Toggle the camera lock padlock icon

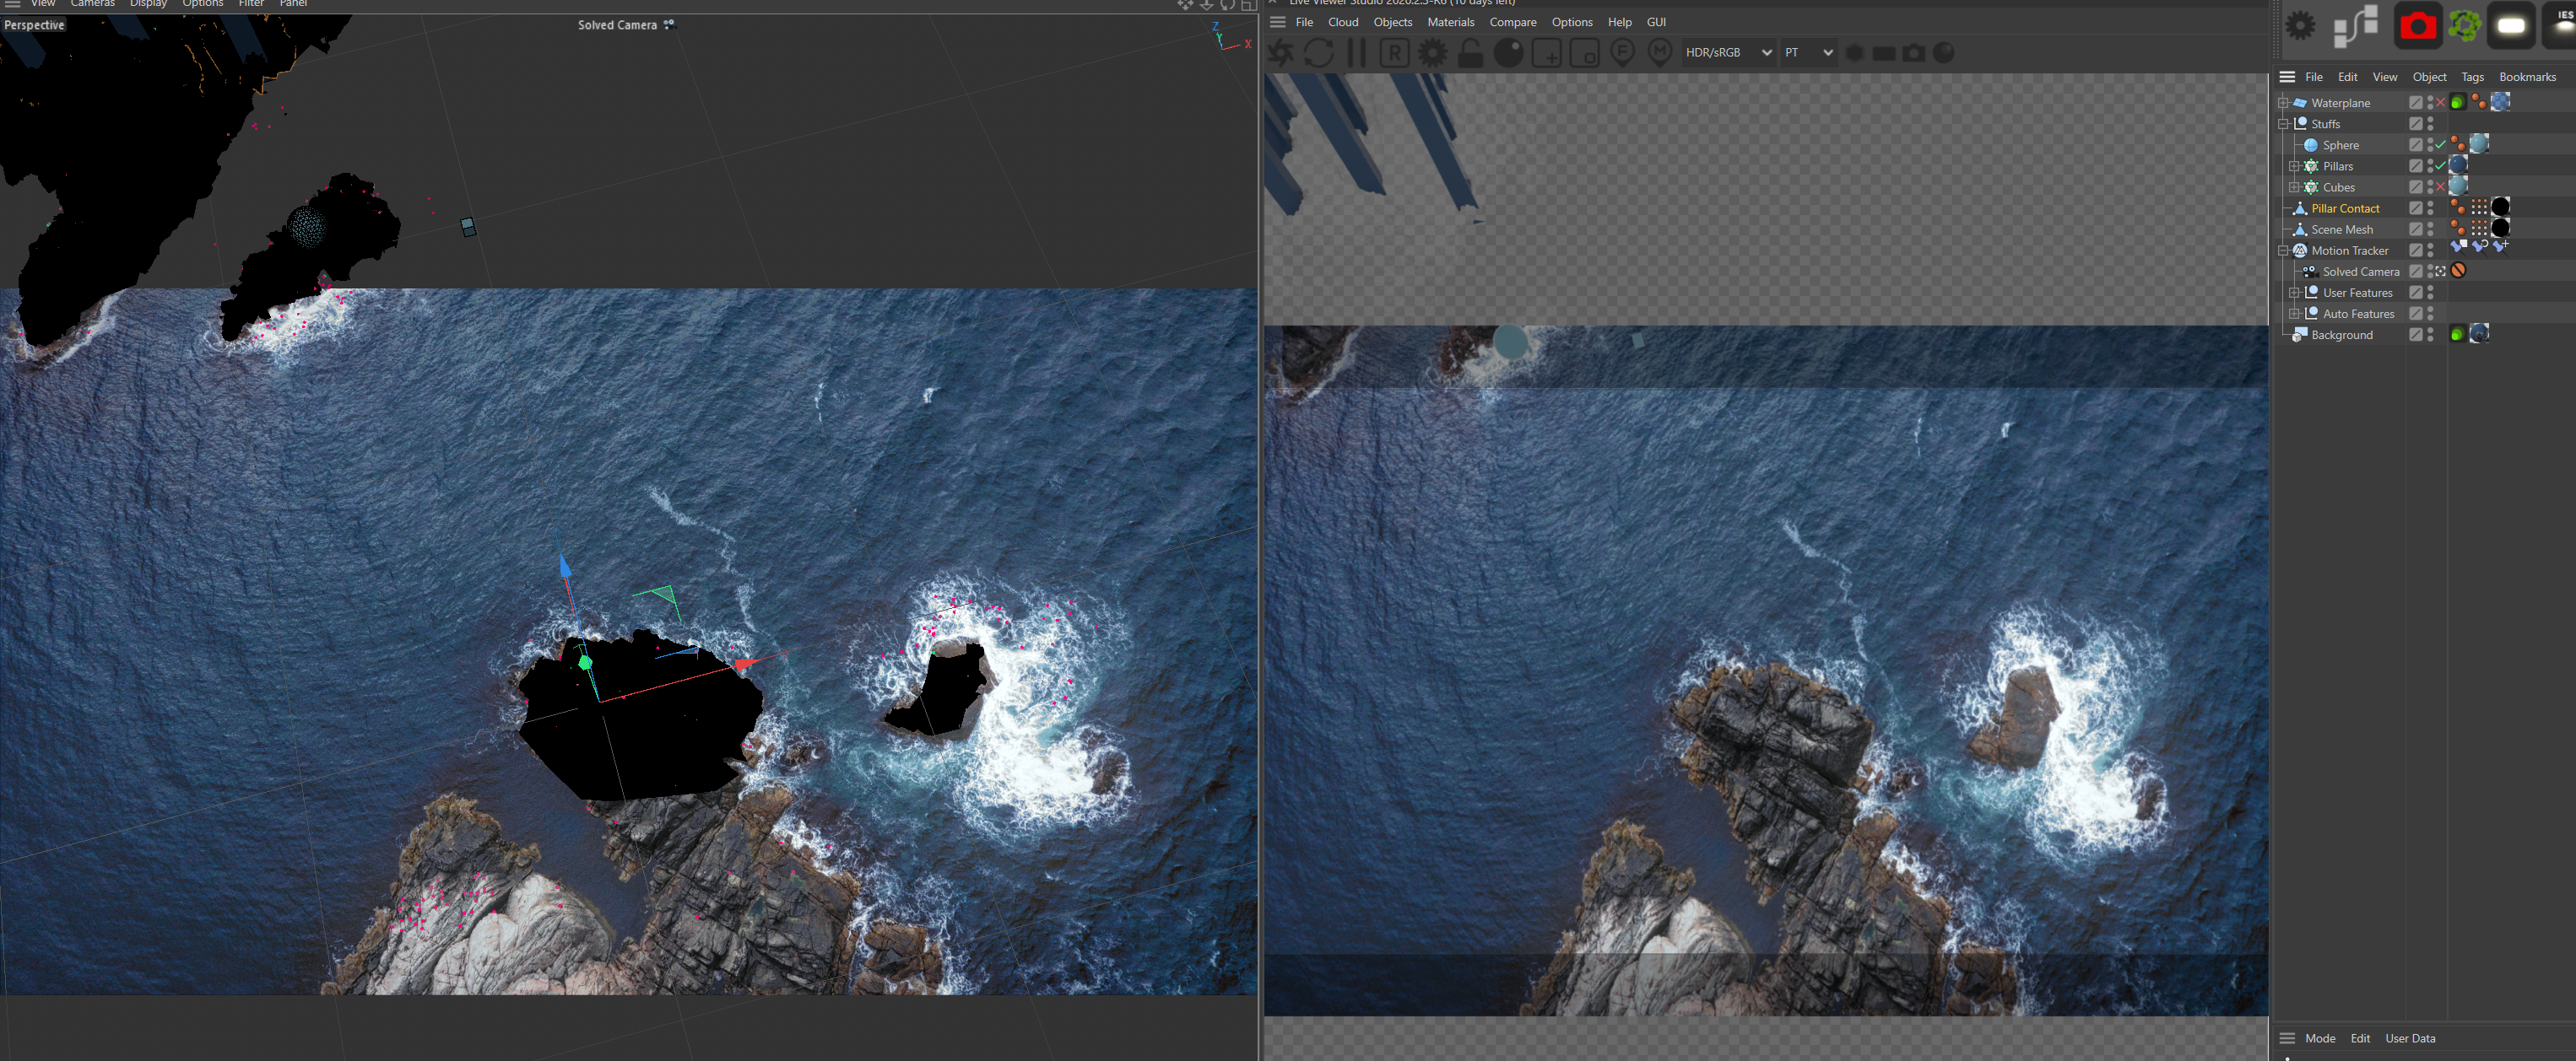tap(1470, 53)
